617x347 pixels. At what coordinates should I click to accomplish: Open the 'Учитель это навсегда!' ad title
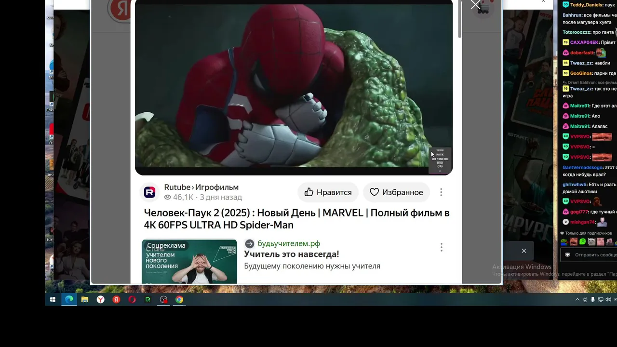[292, 254]
